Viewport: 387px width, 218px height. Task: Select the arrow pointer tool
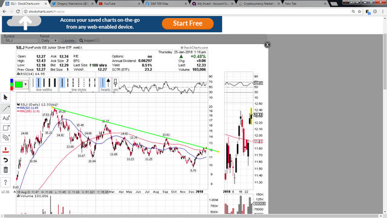click(5, 97)
